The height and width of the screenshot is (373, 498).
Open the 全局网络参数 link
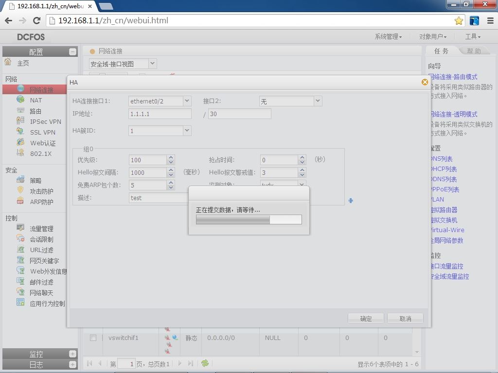coord(446,240)
